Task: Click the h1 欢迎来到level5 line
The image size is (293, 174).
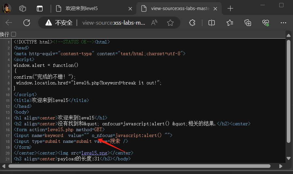Action: pos(60,118)
